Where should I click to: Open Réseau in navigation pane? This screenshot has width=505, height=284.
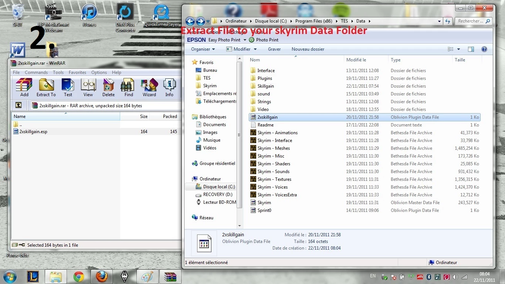(203, 218)
